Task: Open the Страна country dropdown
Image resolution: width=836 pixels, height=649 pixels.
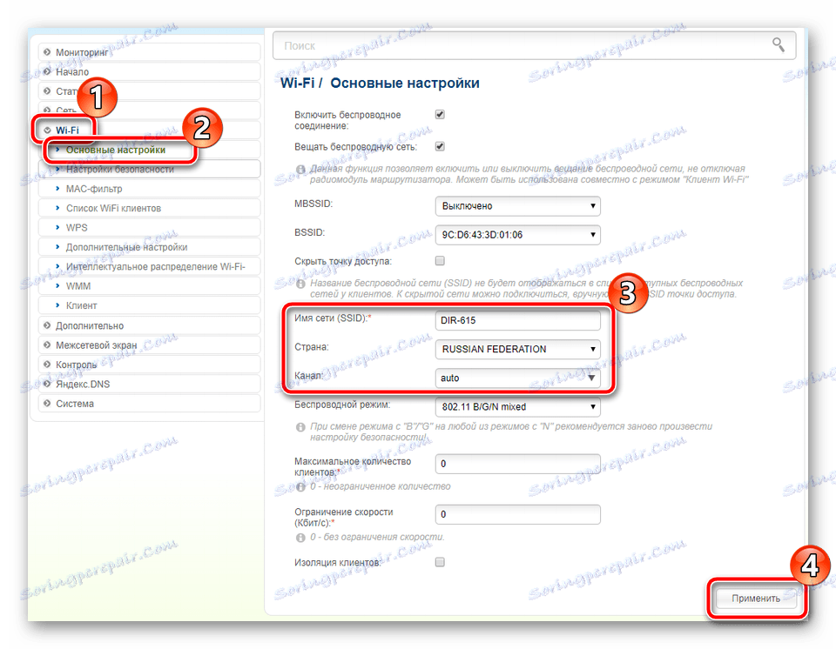Action: 517,349
